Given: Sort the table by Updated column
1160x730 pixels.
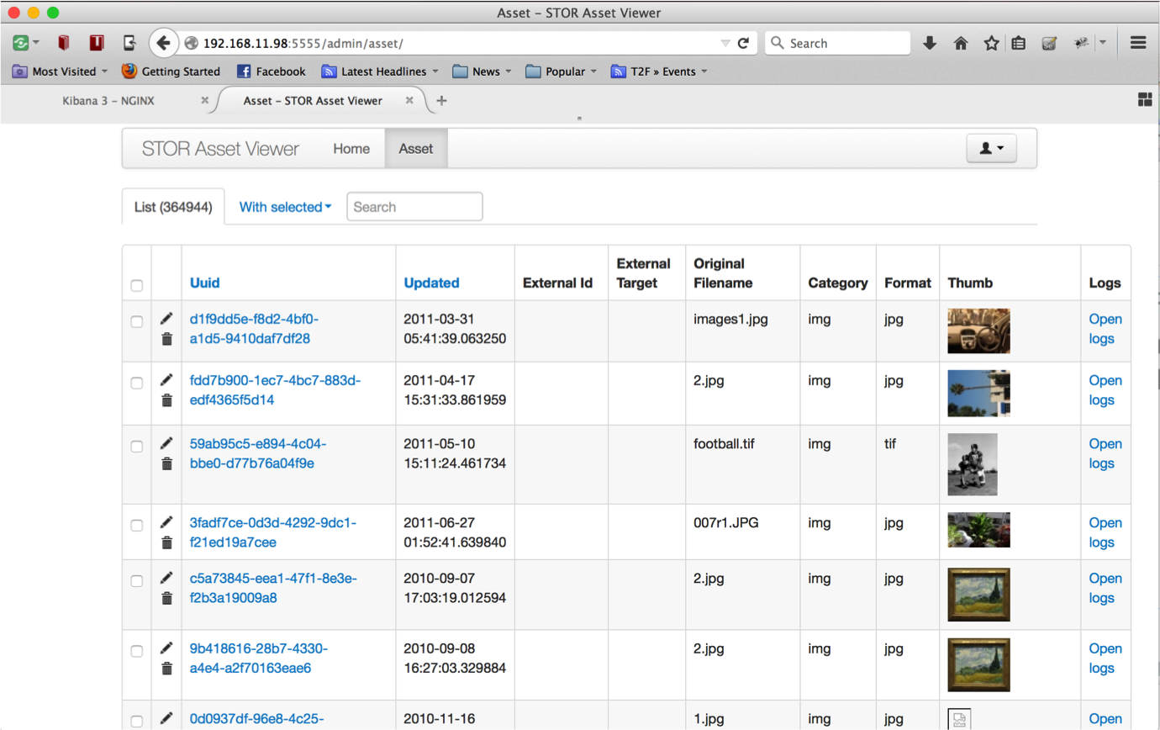Looking at the screenshot, I should (x=431, y=283).
